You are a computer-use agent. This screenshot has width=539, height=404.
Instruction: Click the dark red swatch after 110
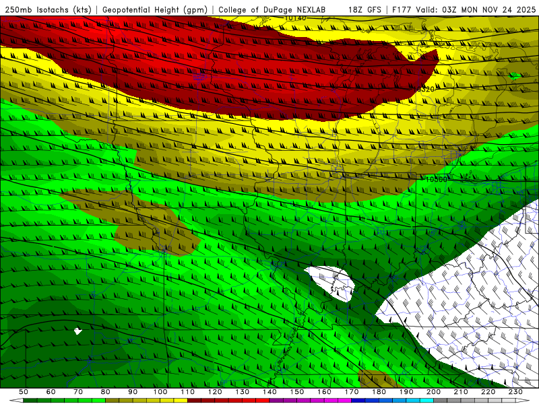(194, 400)
